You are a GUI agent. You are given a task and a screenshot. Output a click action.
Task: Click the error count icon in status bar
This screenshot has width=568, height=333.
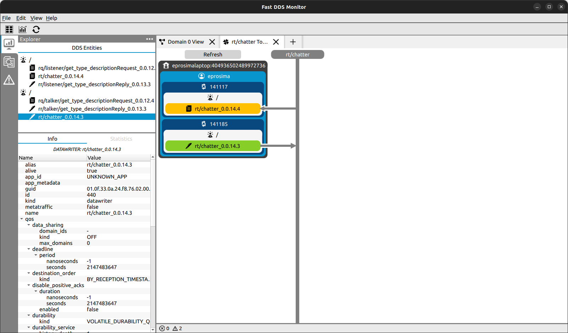coord(162,328)
